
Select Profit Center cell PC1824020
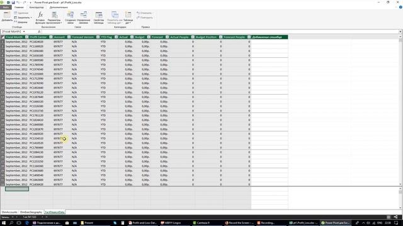[x=37, y=42]
